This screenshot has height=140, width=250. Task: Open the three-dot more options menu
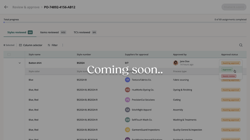pyautogui.click(x=63, y=45)
